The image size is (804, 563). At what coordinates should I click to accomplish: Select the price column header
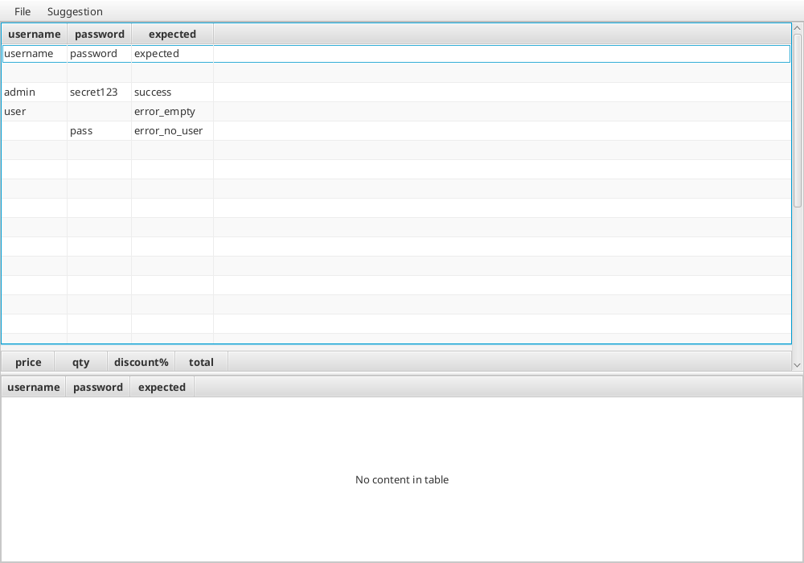(27, 362)
